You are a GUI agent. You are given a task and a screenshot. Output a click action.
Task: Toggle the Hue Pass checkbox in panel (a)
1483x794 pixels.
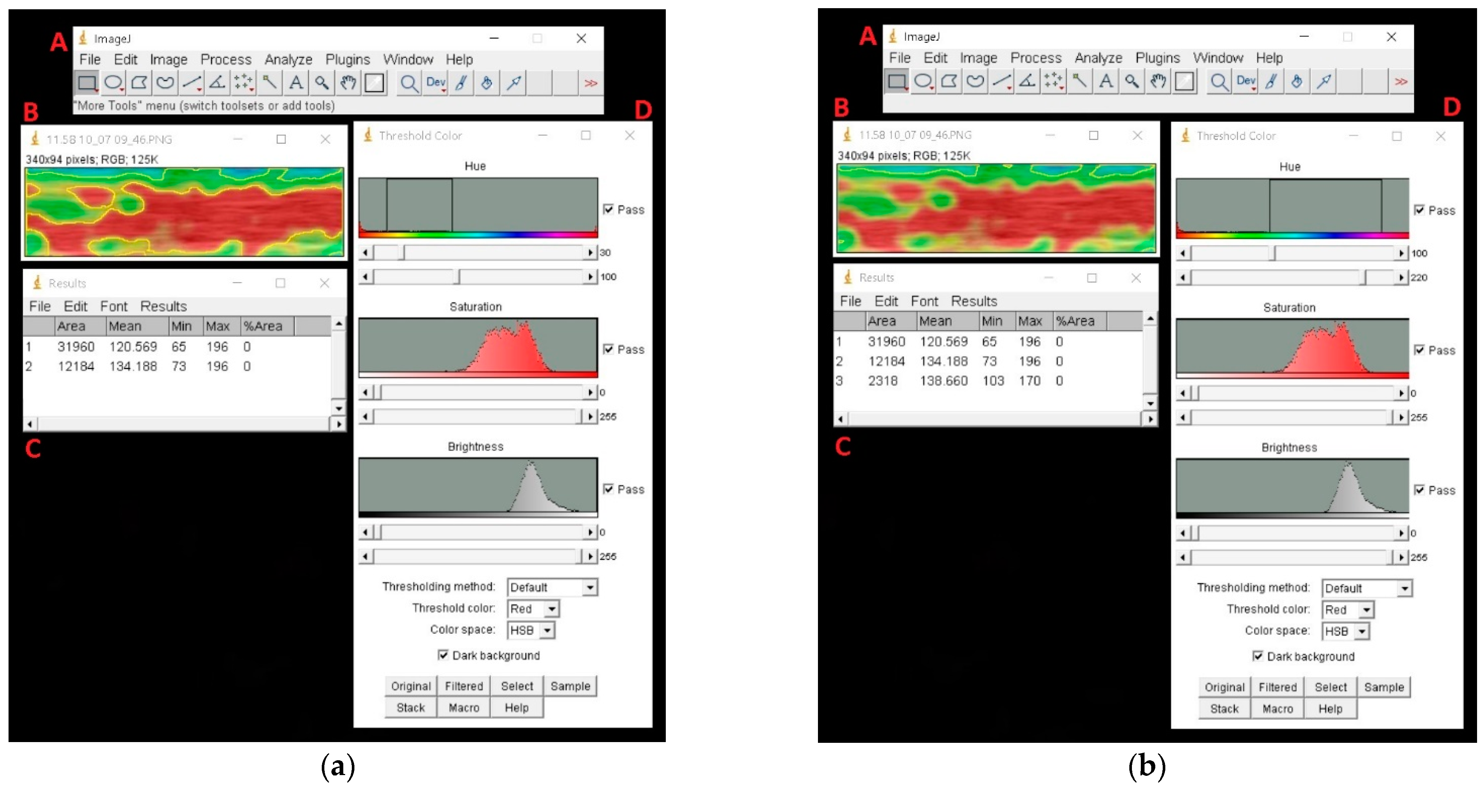pos(609,210)
